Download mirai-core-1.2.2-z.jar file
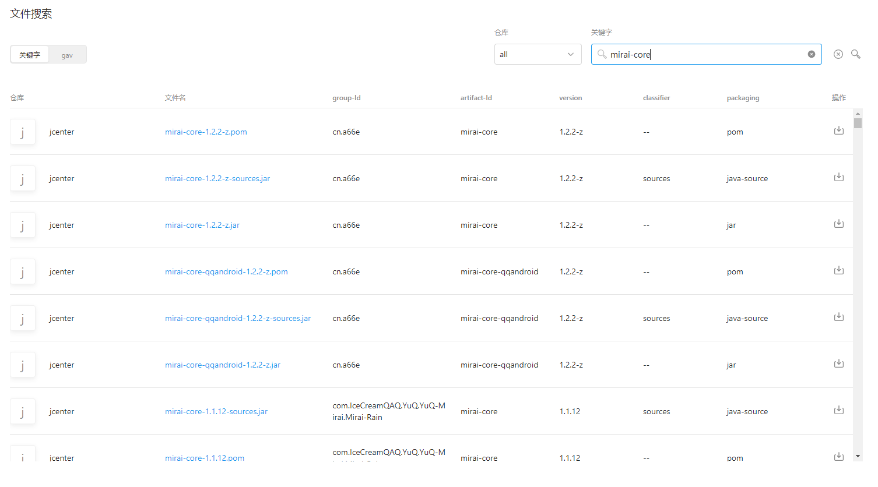 (x=838, y=224)
